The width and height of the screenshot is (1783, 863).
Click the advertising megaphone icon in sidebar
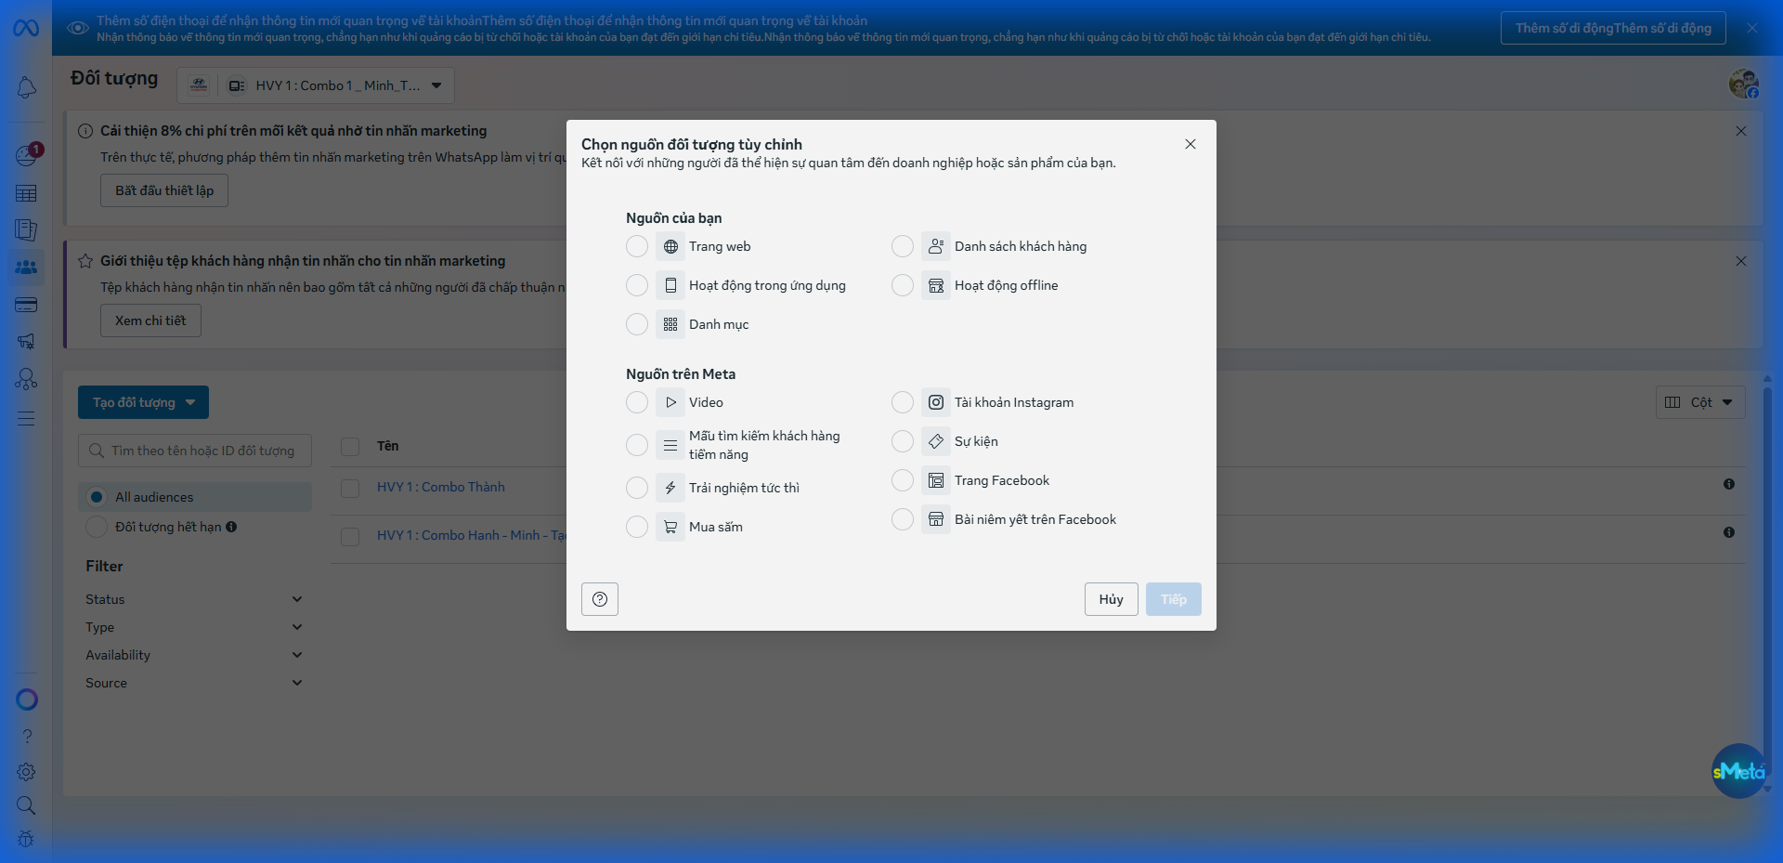point(26,341)
